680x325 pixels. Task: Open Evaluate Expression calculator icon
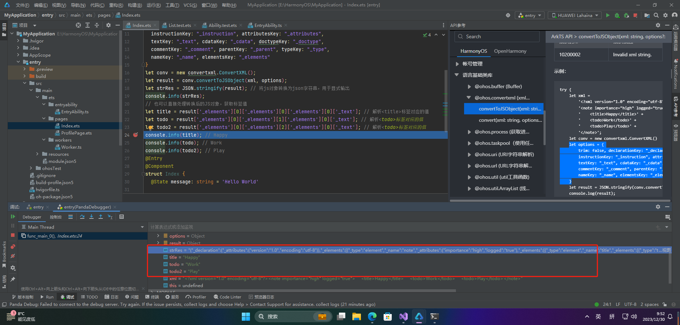click(122, 217)
